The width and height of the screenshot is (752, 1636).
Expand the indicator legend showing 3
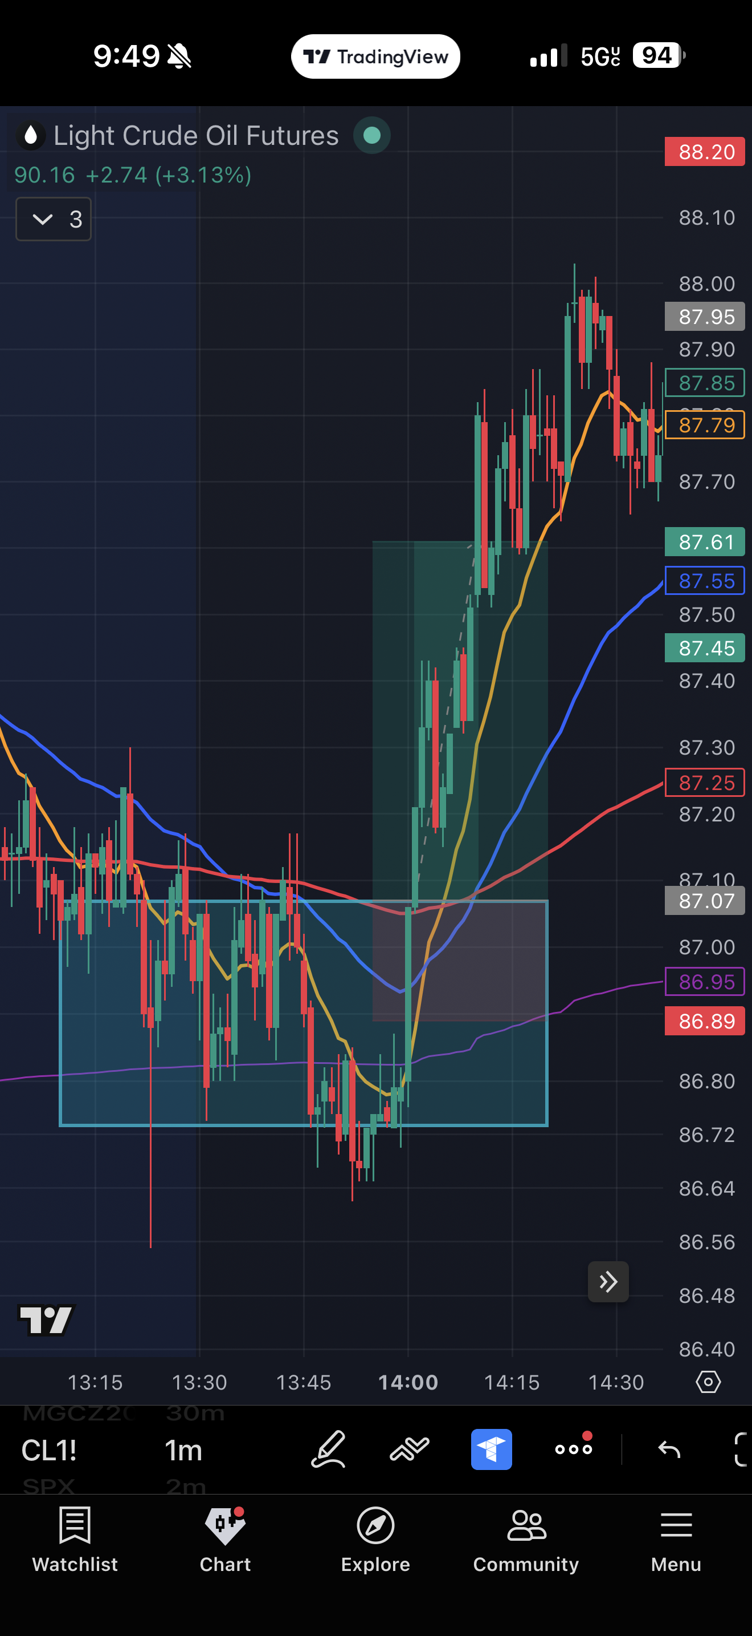pyautogui.click(x=53, y=219)
